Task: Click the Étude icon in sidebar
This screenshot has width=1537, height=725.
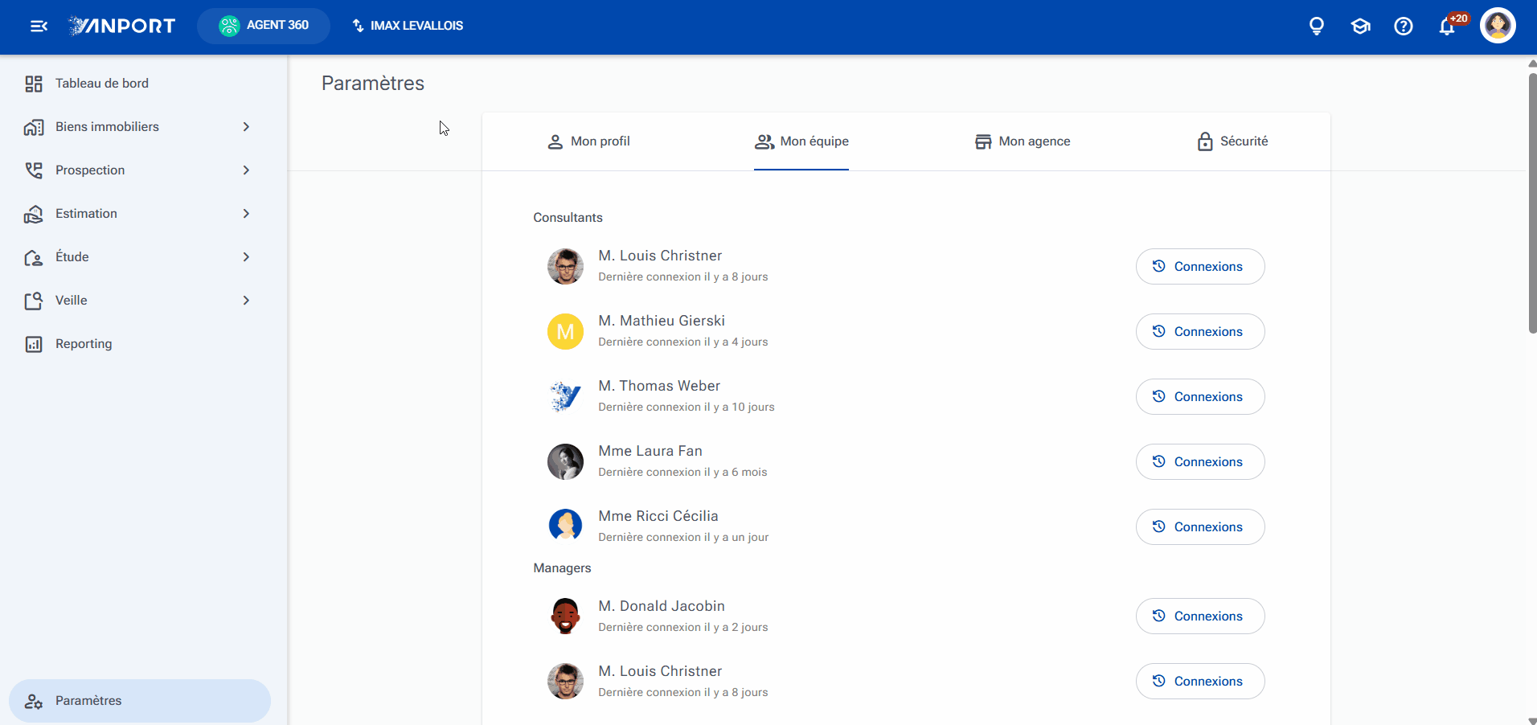Action: pos(34,257)
